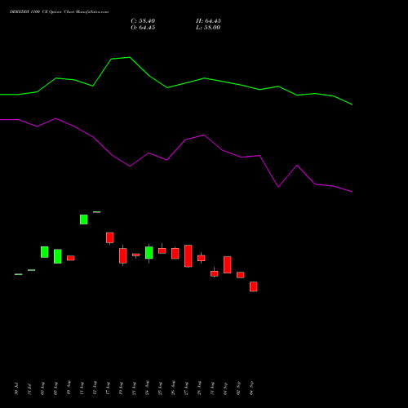Screen dimensions: 408x408
Task: Click the 31 Aug date label
Action: tap(212, 388)
